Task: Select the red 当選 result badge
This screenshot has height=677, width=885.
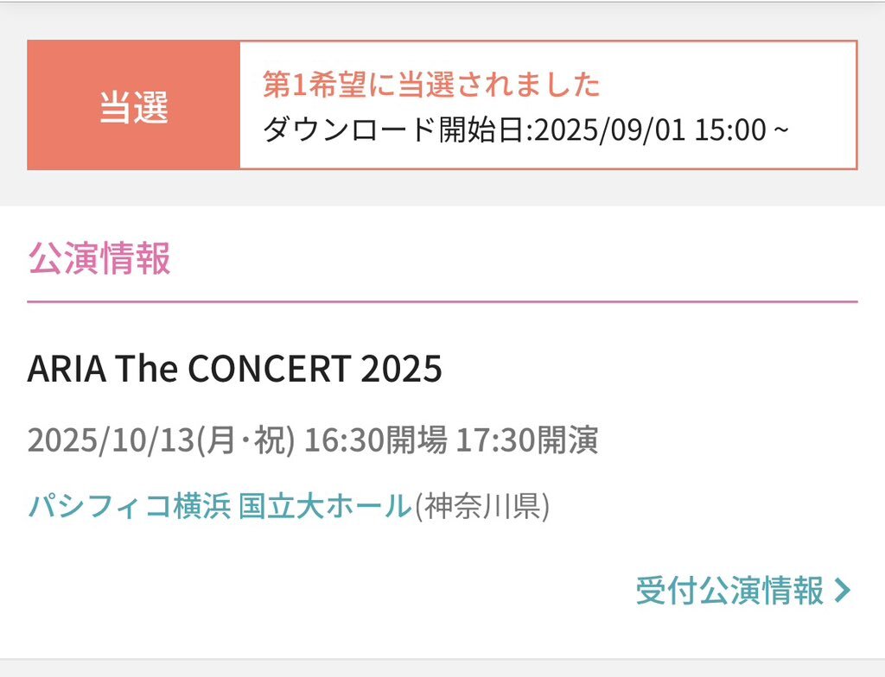Action: (134, 105)
